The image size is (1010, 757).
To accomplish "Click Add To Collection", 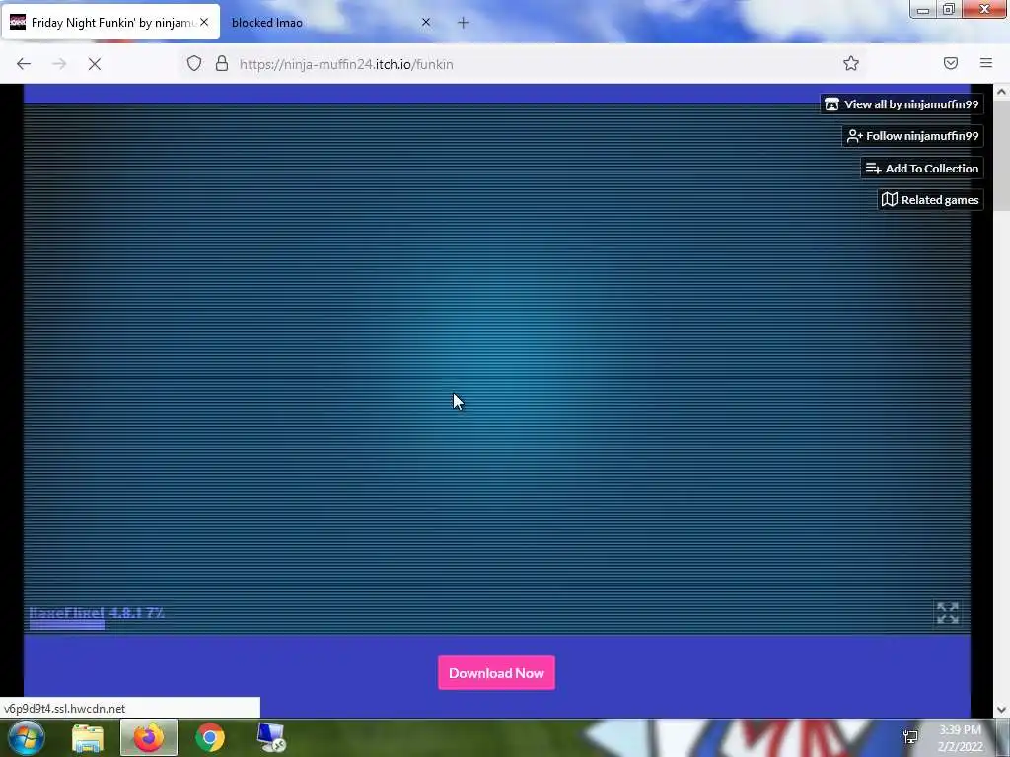I will tap(922, 168).
